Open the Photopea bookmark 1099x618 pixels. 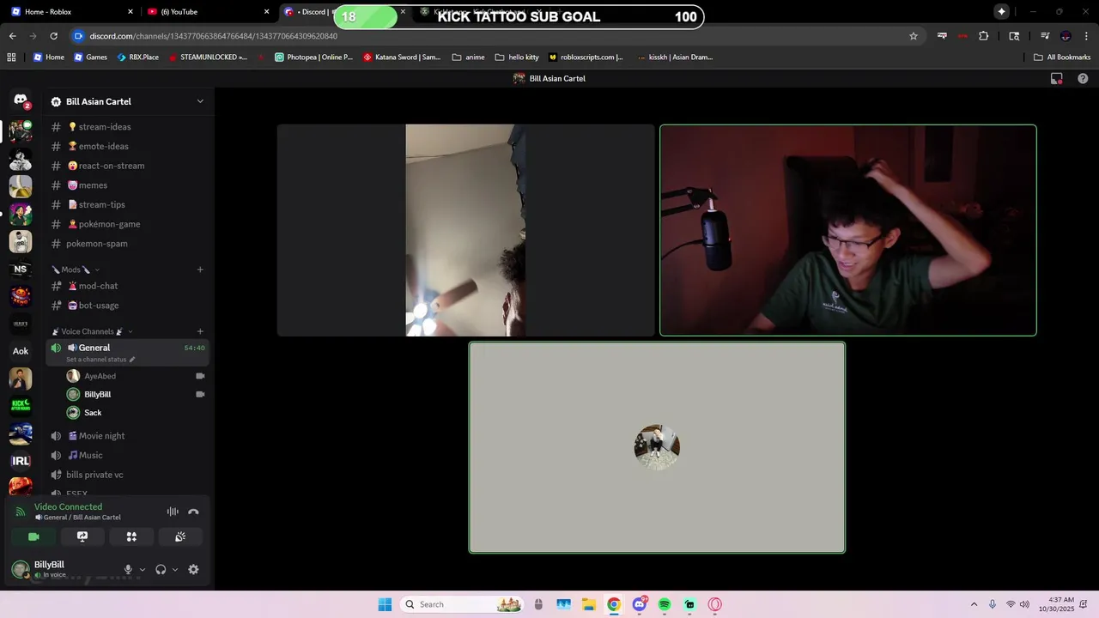313,58
